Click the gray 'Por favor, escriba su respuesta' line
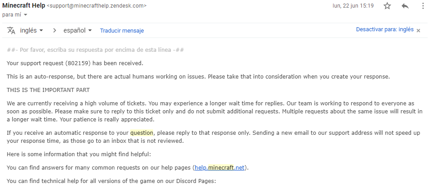Screen dimensions: 428x187 (x=95, y=50)
